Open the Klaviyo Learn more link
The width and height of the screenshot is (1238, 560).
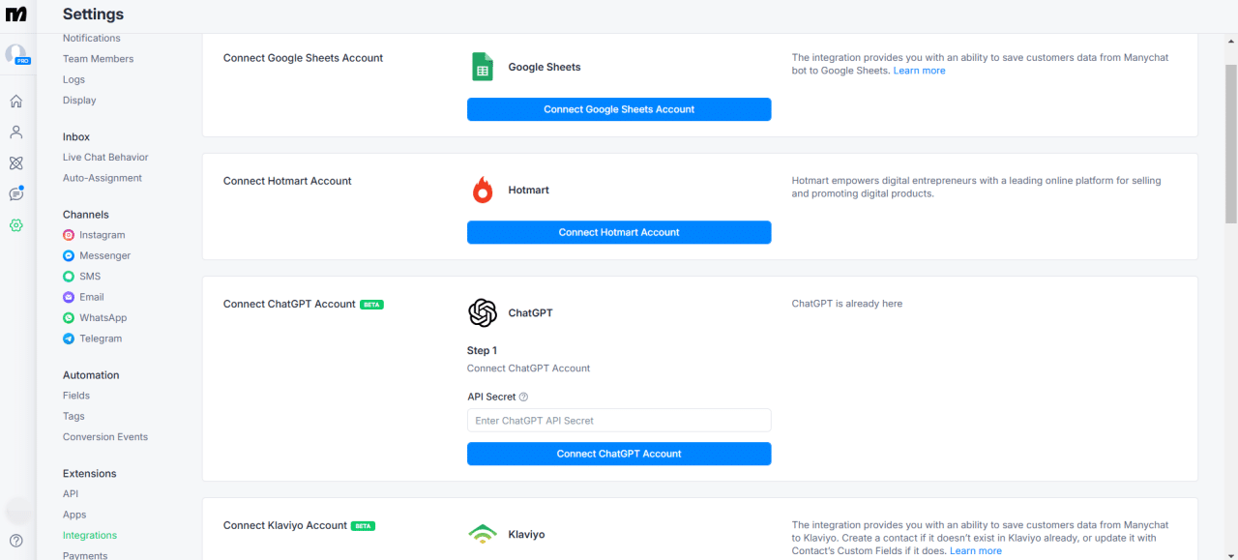[975, 550]
